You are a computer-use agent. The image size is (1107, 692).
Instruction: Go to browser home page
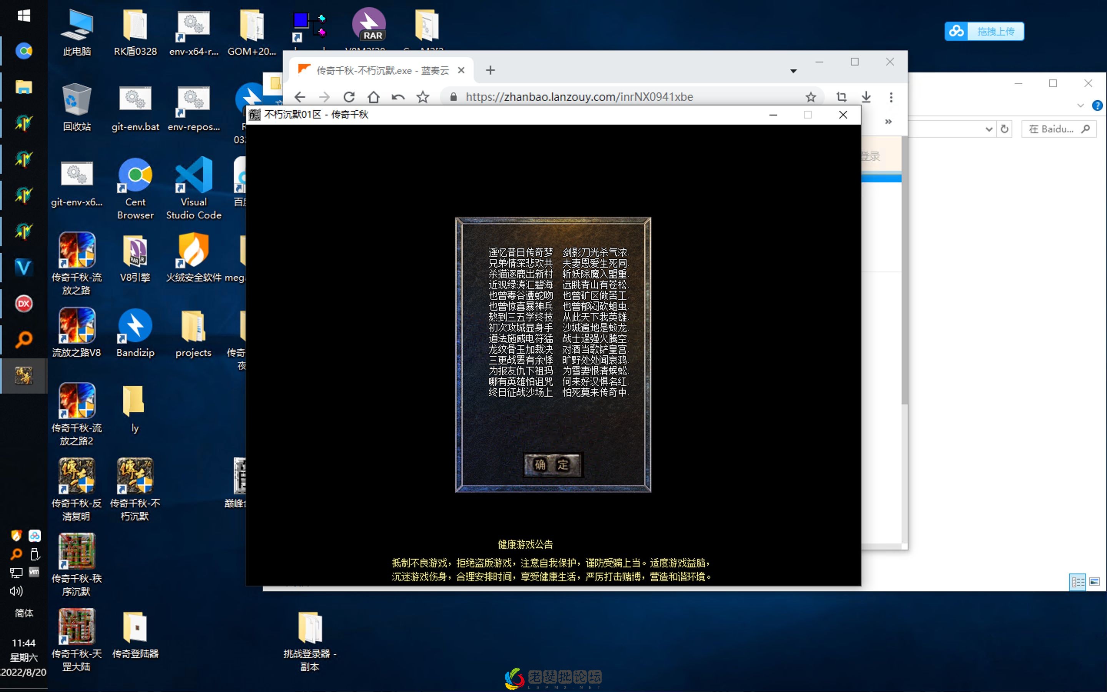pyautogui.click(x=374, y=97)
